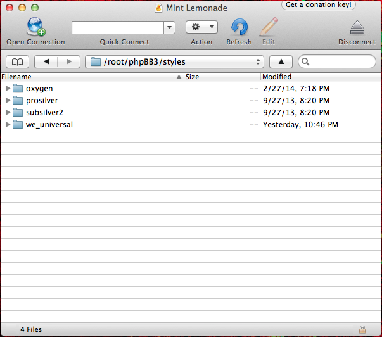
Task: Click the Open Connection globe icon
Action: pos(36,27)
